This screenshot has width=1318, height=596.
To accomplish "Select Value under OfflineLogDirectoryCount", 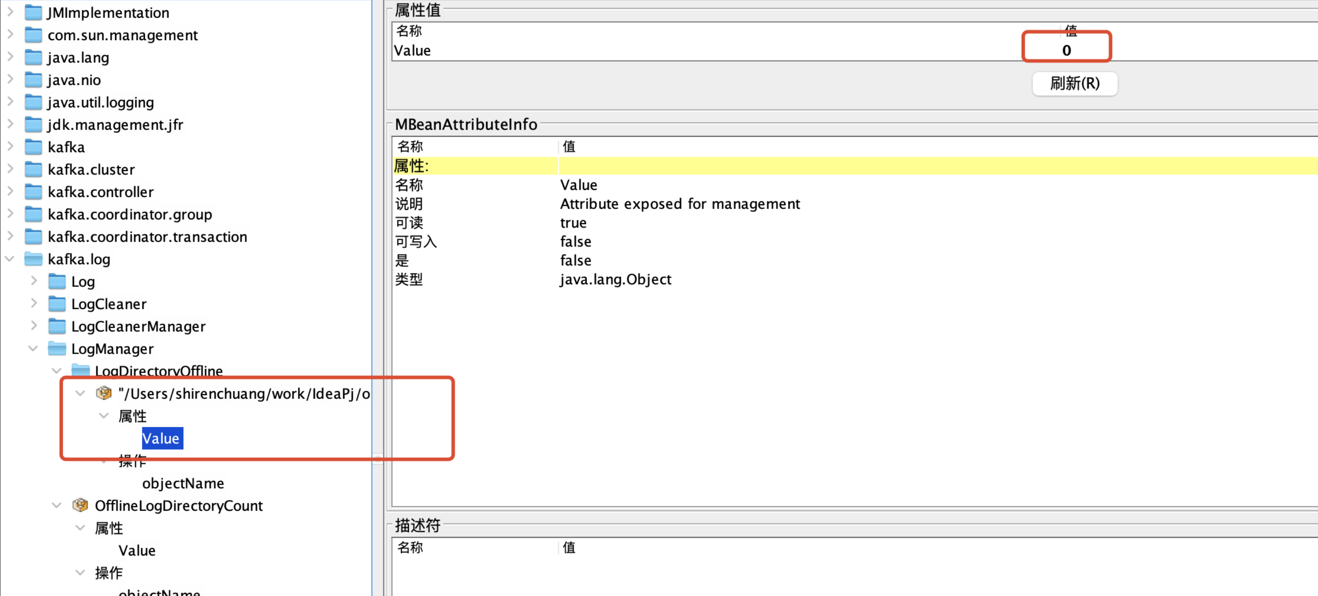I will click(136, 550).
